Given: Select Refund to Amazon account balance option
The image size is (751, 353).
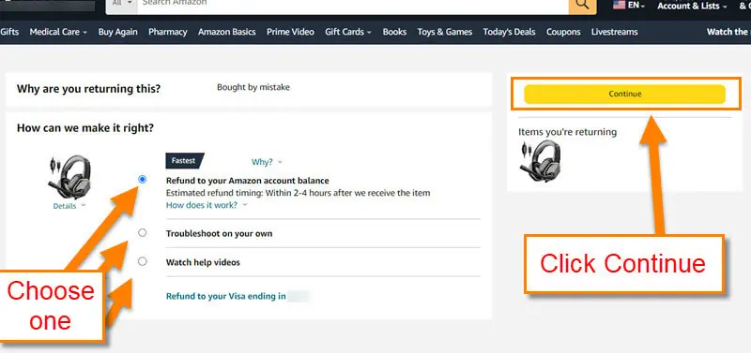Looking at the screenshot, I should [x=143, y=180].
